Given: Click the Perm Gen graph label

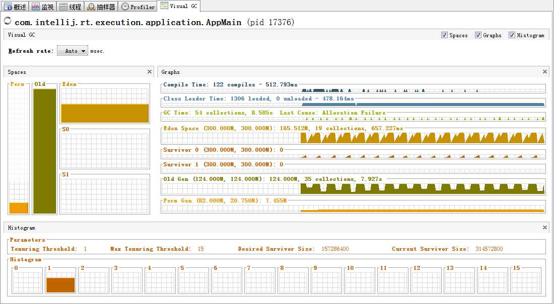Looking at the screenshot, I should click(225, 200).
